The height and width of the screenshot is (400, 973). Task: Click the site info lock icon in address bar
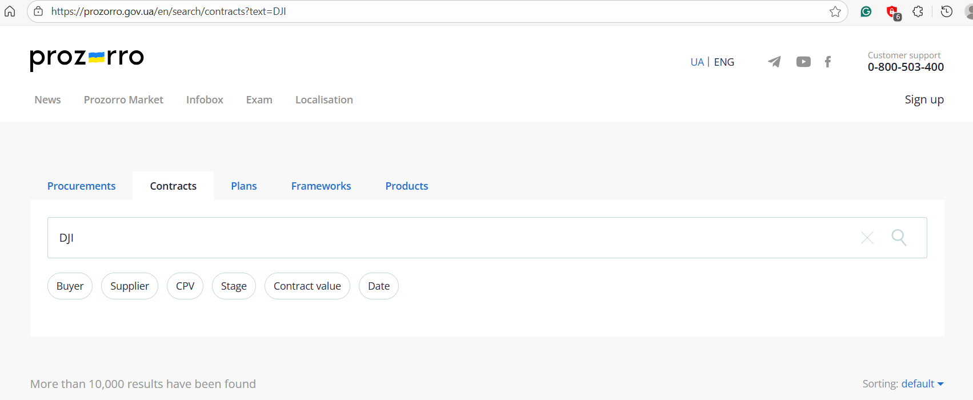[x=38, y=11]
